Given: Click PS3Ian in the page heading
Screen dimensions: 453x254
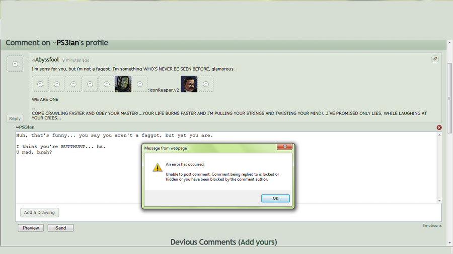Looking at the screenshot, I should (x=67, y=43).
